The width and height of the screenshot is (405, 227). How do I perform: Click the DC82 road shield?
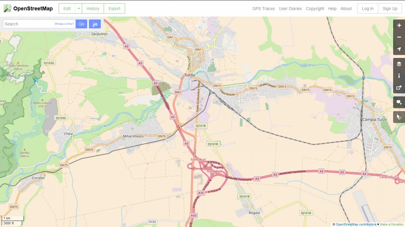152,221
